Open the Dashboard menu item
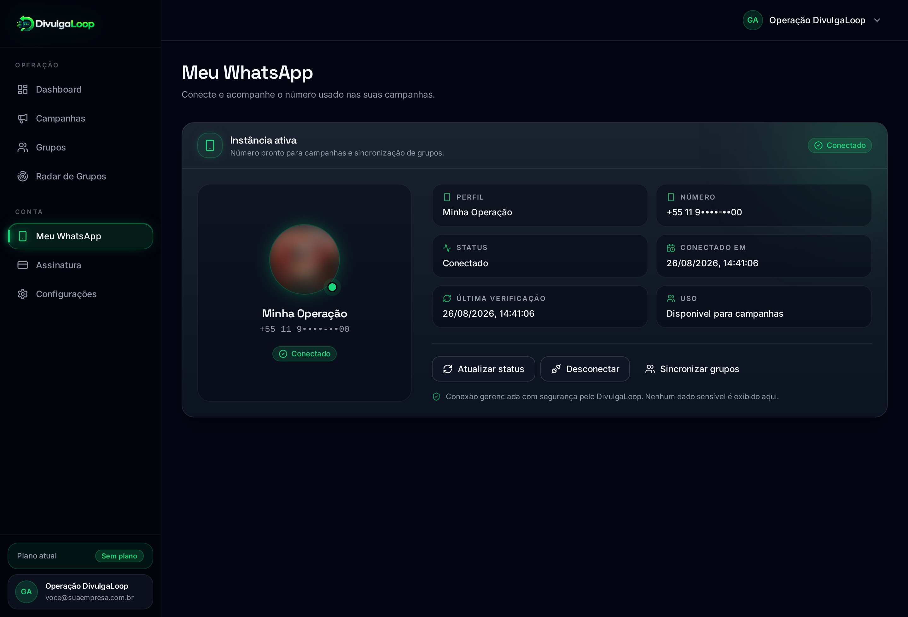This screenshot has height=617, width=908. 80,89
